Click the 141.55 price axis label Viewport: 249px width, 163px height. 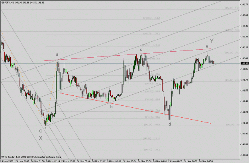pyautogui.click(x=244, y=91)
